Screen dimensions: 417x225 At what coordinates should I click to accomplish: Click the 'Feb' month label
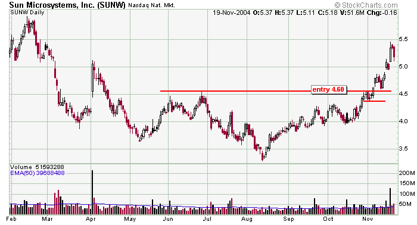point(11,219)
